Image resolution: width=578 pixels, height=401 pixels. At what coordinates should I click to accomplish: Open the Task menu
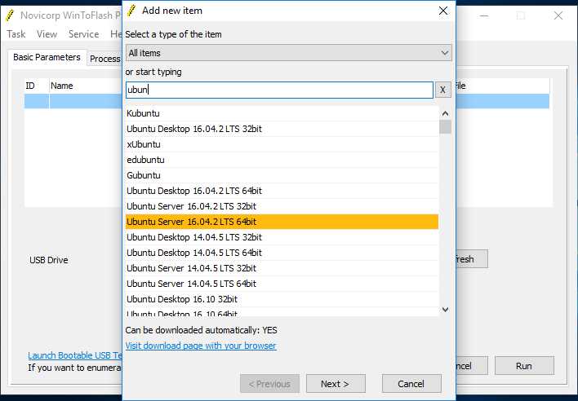[x=16, y=34]
